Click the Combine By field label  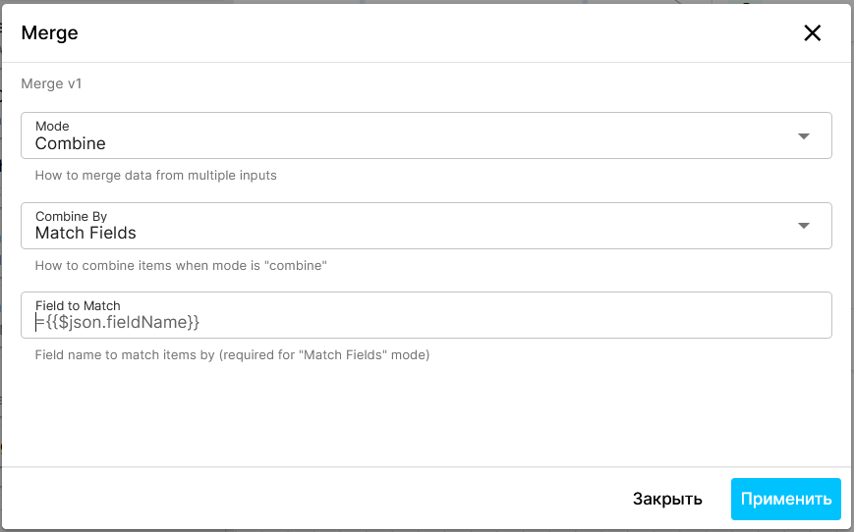[72, 217]
